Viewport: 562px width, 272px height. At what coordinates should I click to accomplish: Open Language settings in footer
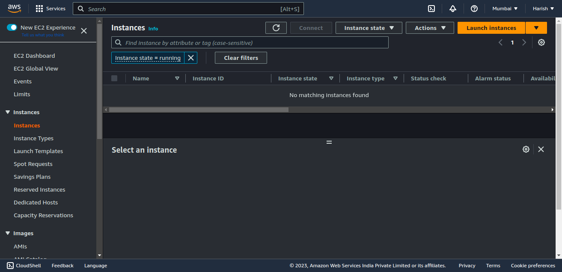click(95, 266)
